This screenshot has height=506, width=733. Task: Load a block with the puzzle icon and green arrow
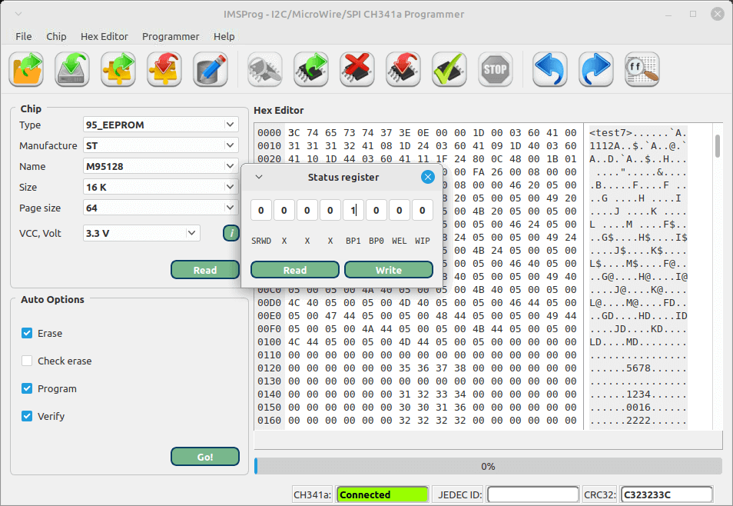[118, 69]
